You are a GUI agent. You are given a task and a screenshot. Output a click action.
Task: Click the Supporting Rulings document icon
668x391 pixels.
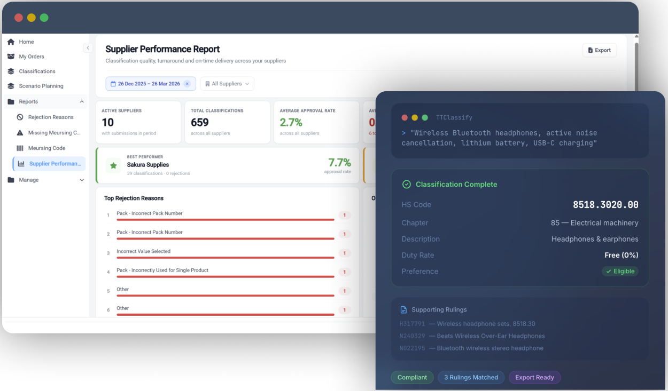click(x=403, y=310)
